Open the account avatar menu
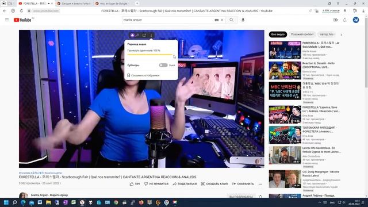 tap(356, 20)
